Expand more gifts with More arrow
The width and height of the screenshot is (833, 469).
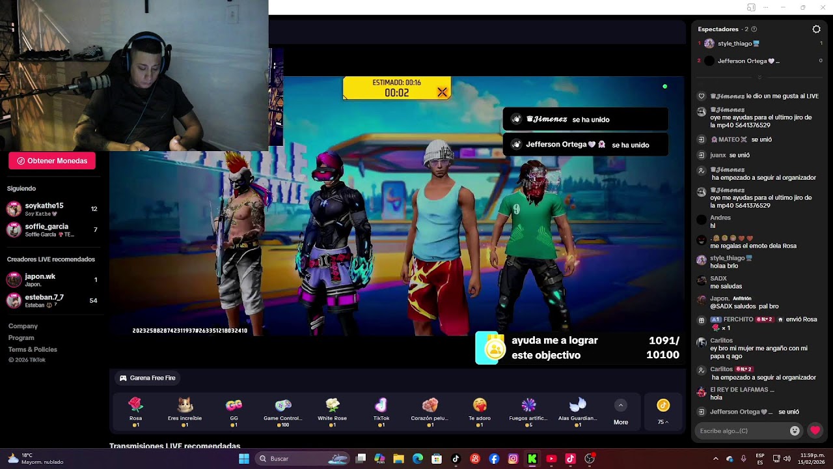coord(621,412)
